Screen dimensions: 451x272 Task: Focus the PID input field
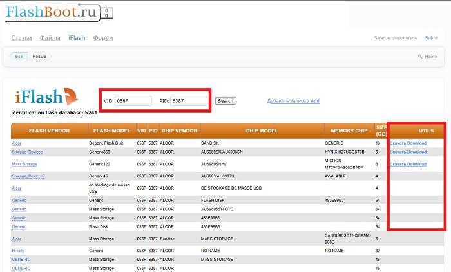tap(189, 101)
